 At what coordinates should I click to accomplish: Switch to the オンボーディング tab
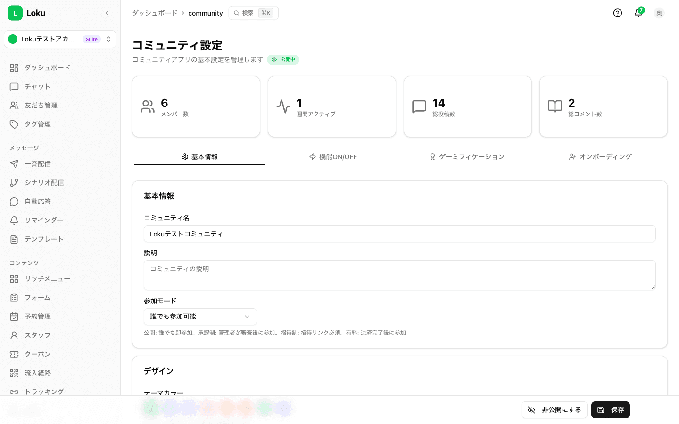pos(600,156)
